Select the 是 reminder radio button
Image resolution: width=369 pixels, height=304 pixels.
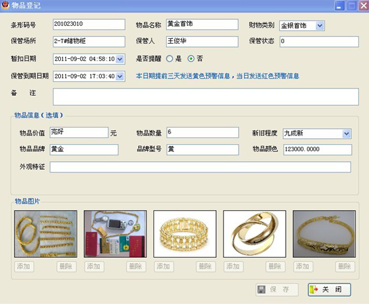pyautogui.click(x=169, y=59)
